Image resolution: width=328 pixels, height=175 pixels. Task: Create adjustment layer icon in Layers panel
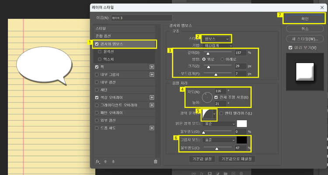click(x=217, y=173)
